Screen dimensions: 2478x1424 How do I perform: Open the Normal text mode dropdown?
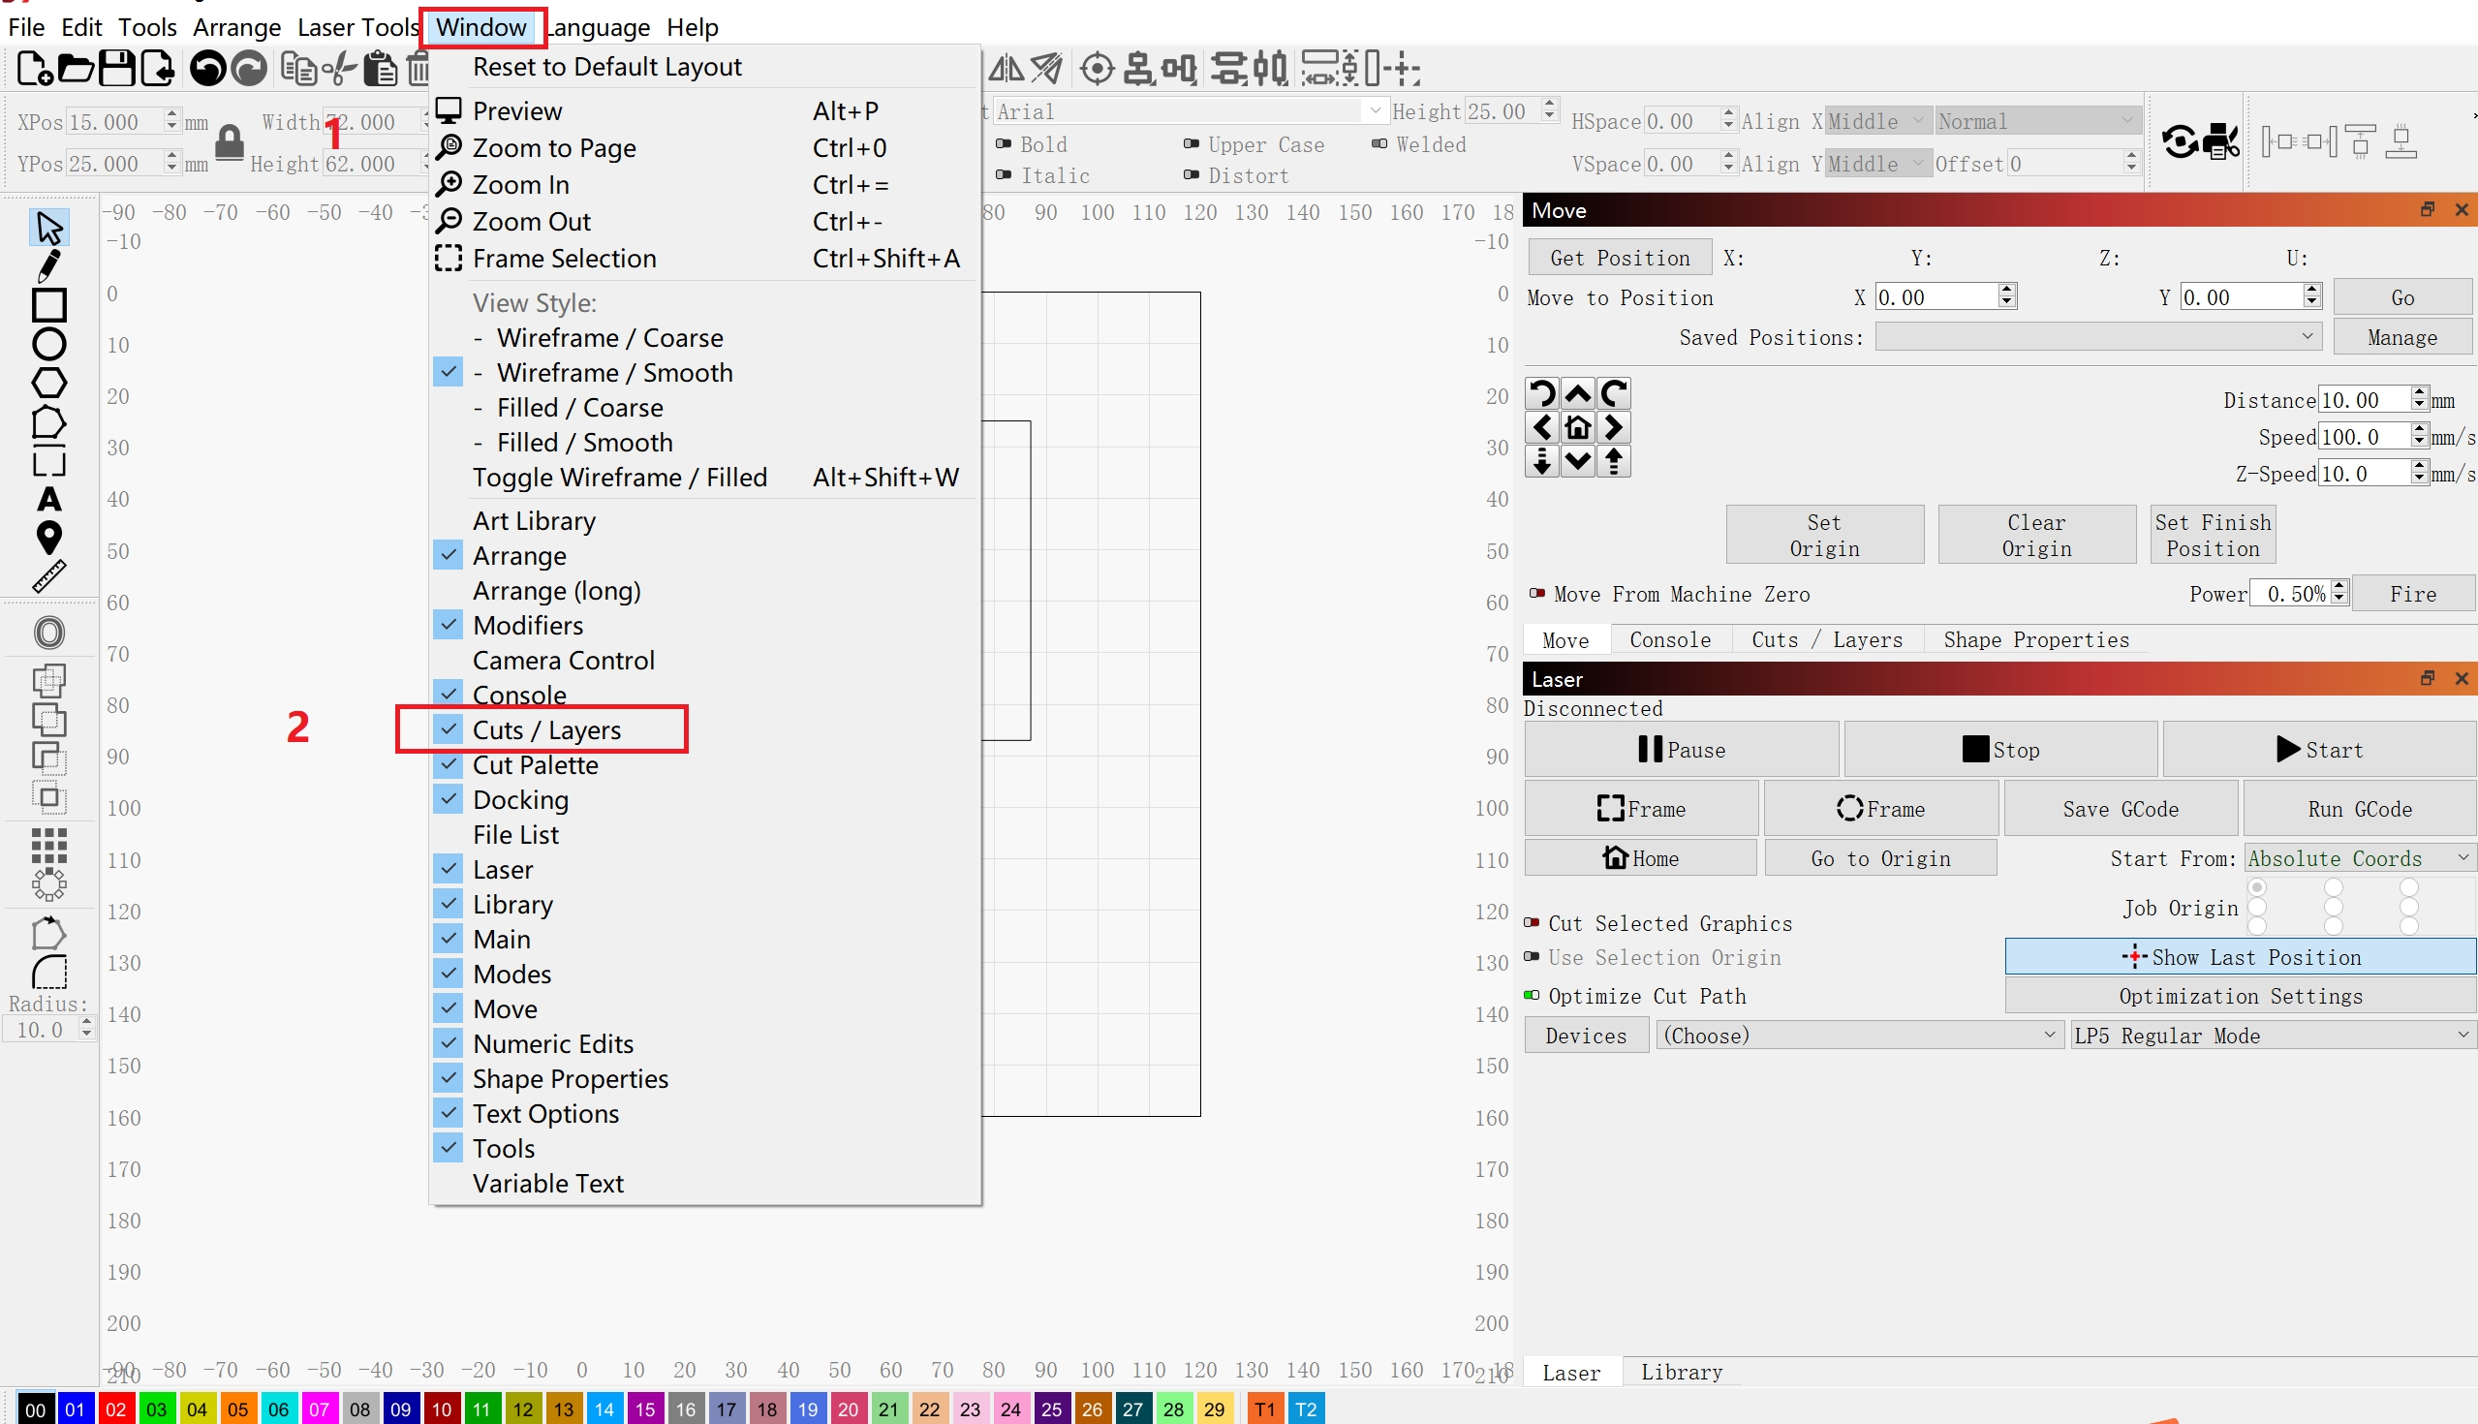coord(2036,120)
